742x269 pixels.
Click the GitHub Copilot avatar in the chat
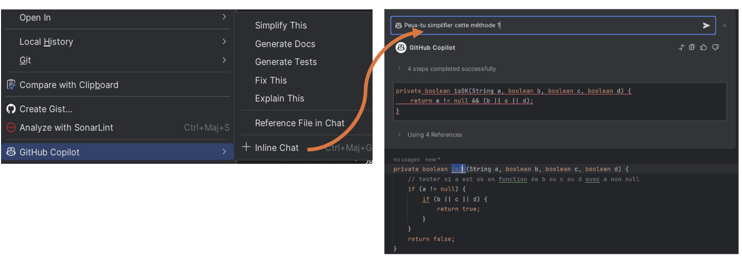coord(401,48)
